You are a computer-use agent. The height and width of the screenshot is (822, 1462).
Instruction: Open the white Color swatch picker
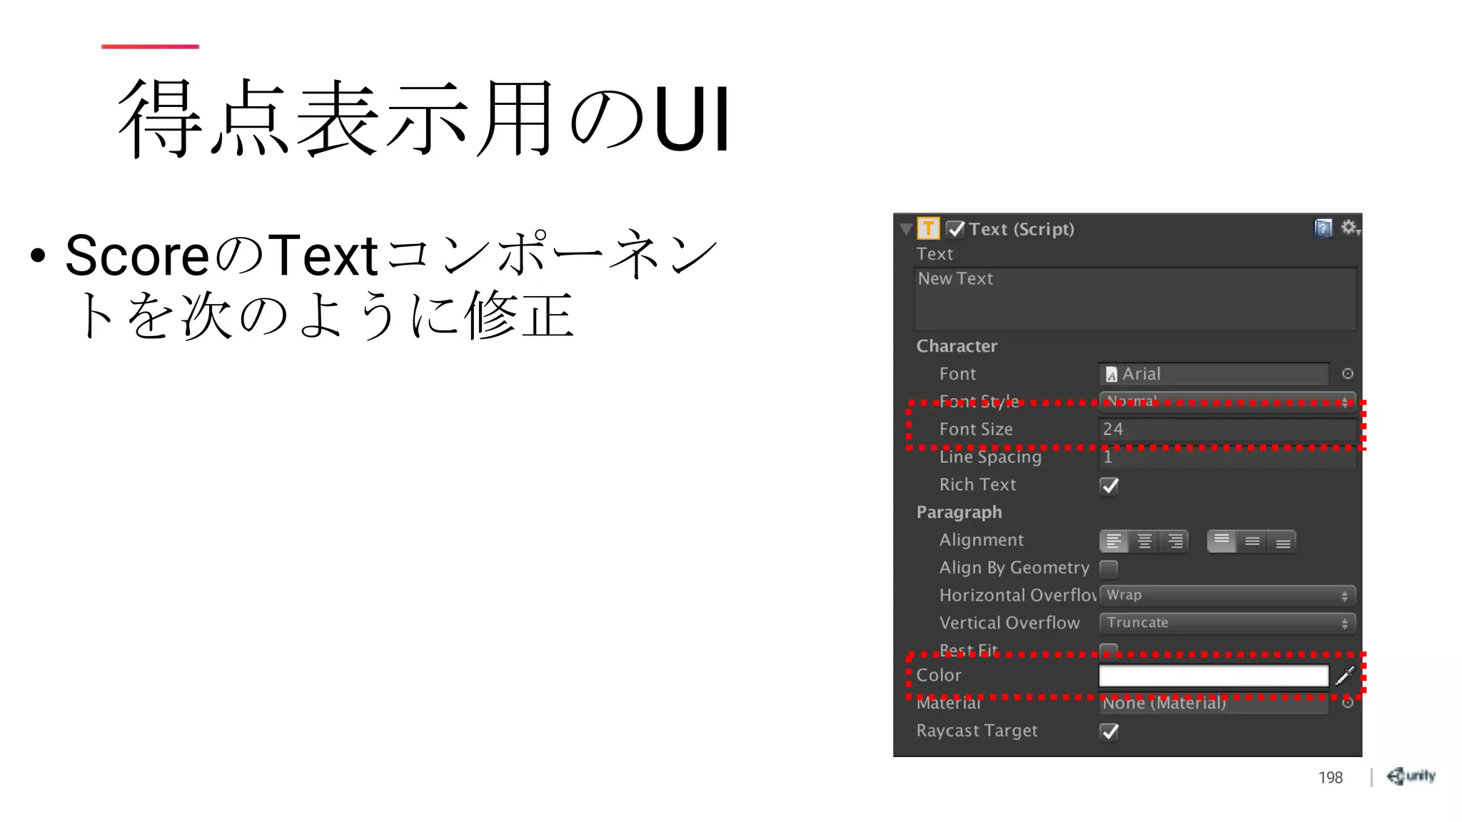point(1213,675)
